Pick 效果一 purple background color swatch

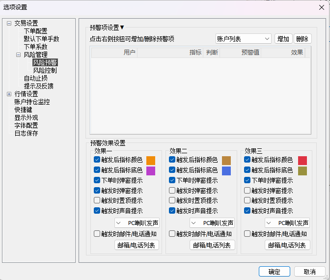pyautogui.click(x=151, y=171)
